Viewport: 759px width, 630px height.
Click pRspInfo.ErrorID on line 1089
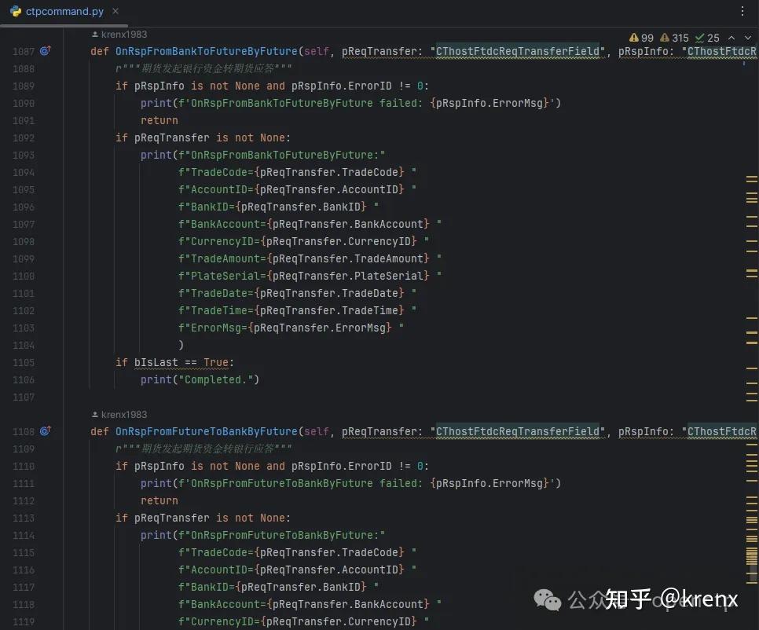tap(341, 86)
